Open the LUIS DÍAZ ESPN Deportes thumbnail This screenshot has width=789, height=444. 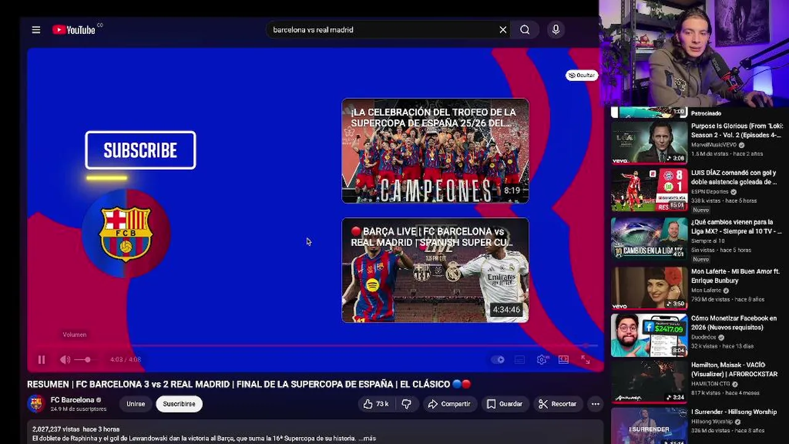[649, 189]
